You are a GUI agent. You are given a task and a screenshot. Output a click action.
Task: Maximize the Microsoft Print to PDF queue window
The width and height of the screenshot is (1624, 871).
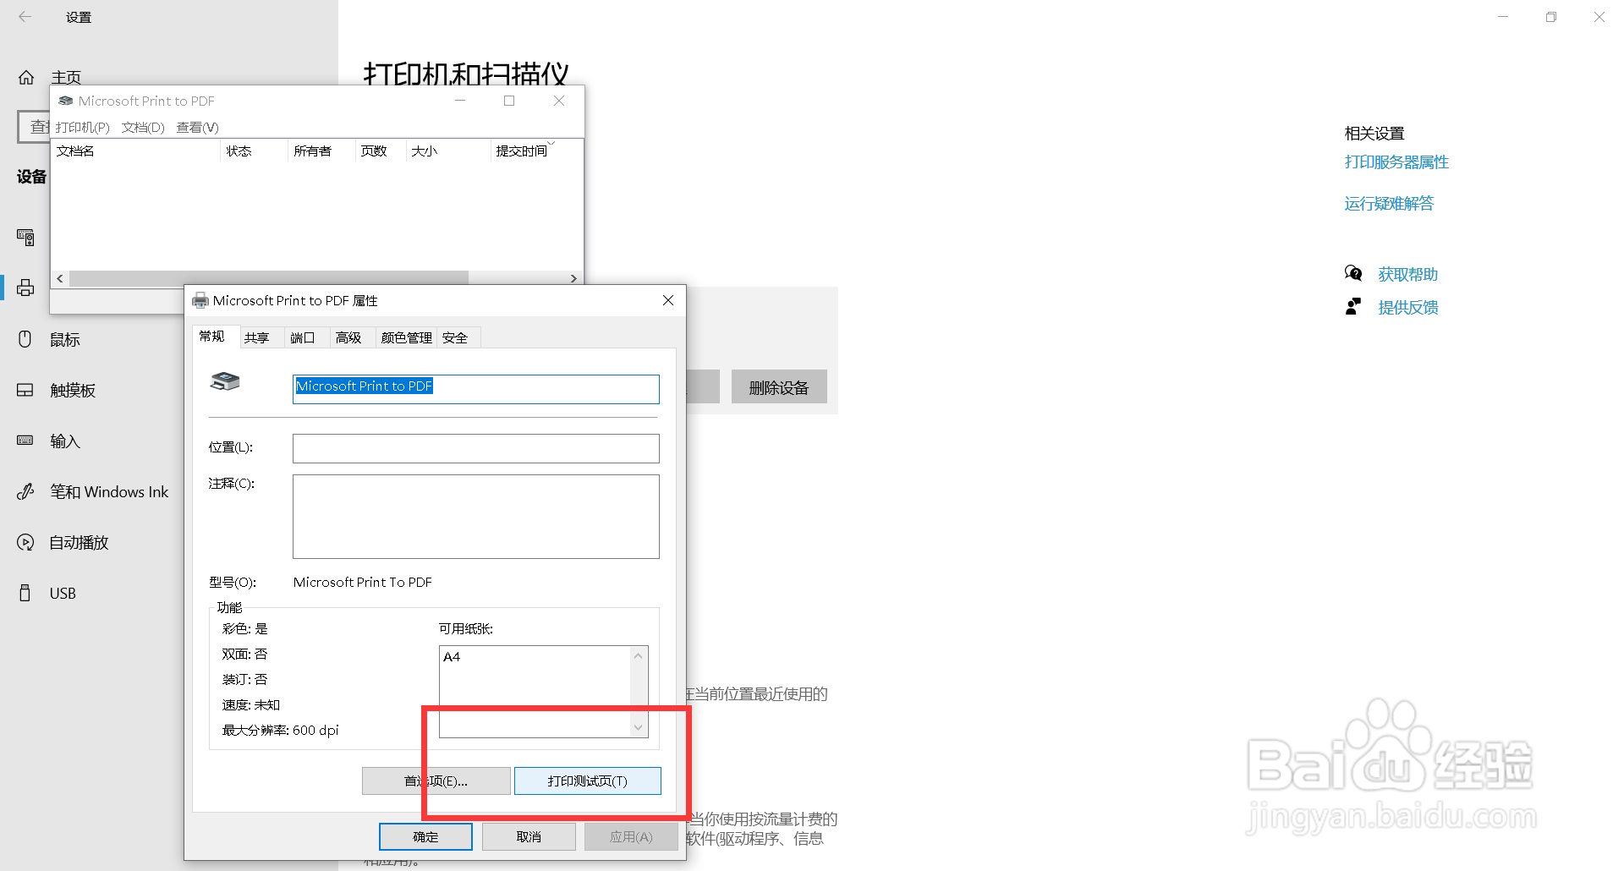coord(509,101)
